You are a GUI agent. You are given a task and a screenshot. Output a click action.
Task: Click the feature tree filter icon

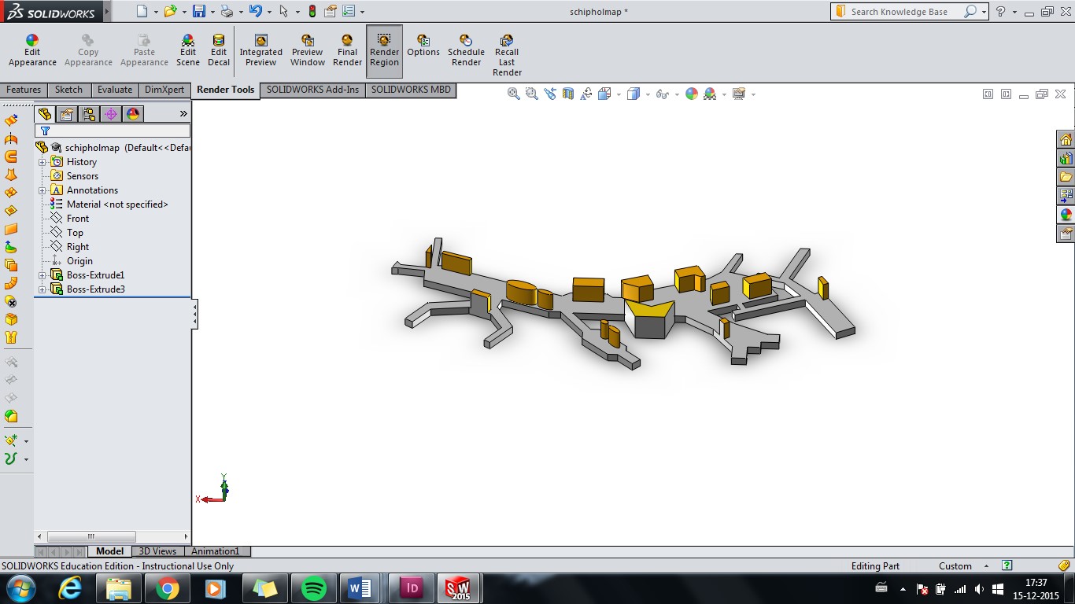click(45, 131)
